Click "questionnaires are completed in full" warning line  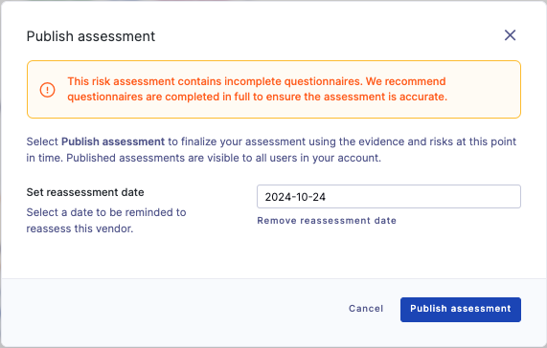pyautogui.click(x=257, y=97)
